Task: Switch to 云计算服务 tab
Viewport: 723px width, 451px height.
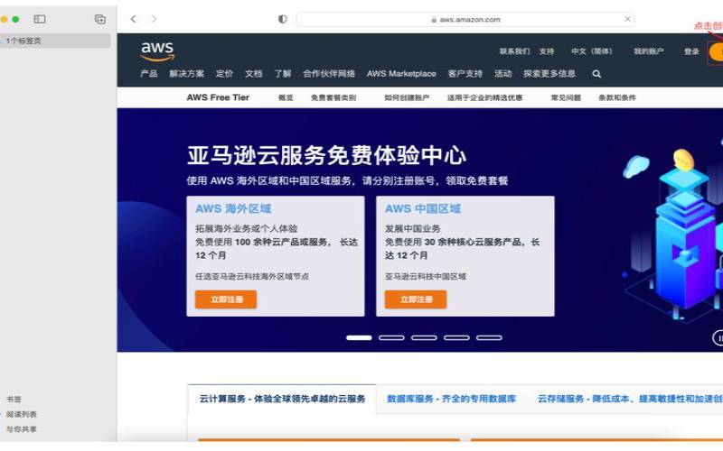Action: 282,399
